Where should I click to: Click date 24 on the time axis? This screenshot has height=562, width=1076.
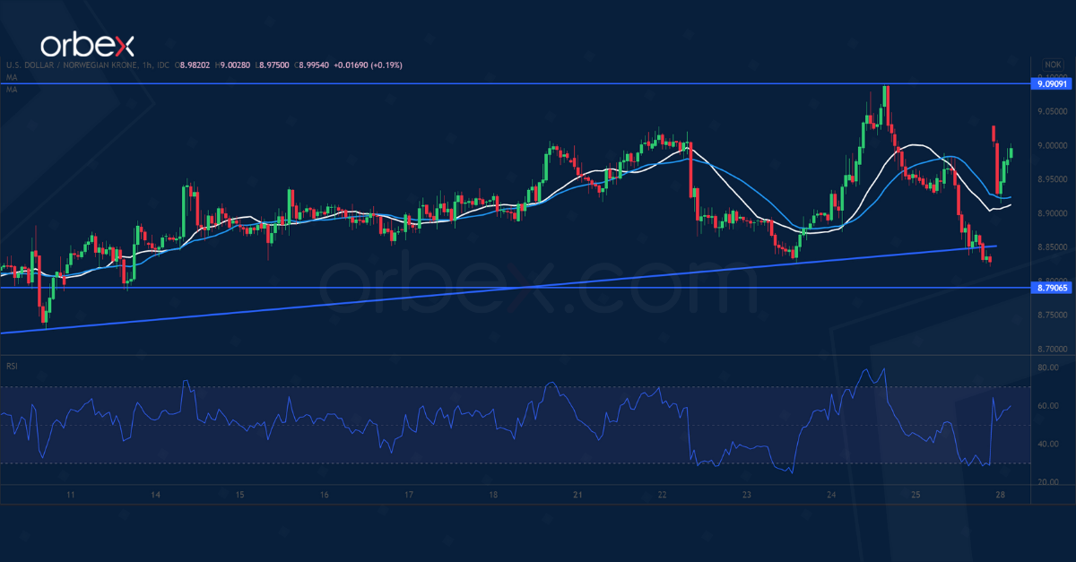tap(831, 495)
